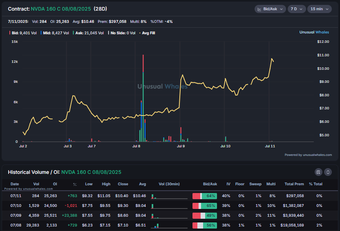
Task: Sort table by Close column header
Action: point(123,184)
